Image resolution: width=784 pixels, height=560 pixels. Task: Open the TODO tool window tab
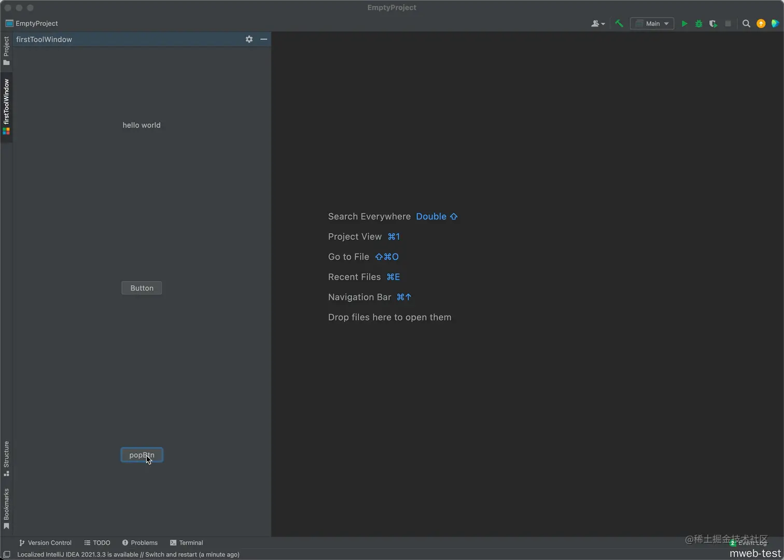97,543
